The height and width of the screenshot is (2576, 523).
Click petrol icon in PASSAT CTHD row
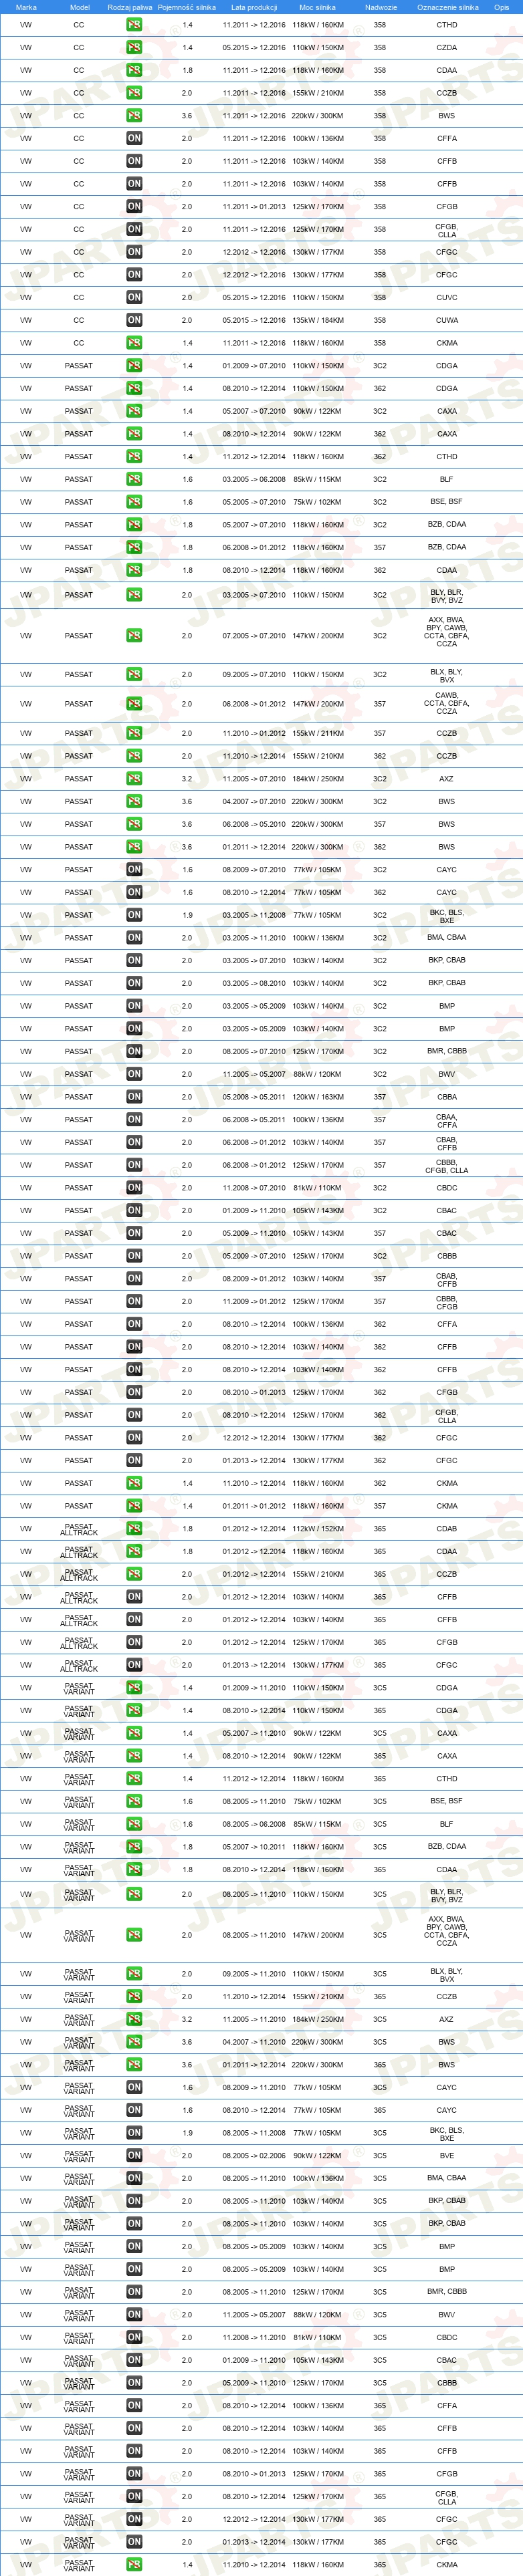click(134, 457)
